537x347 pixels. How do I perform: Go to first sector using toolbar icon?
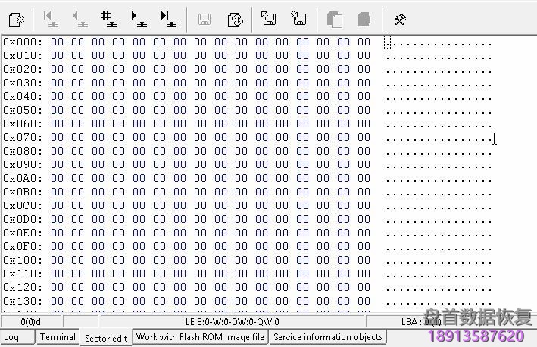point(49,18)
